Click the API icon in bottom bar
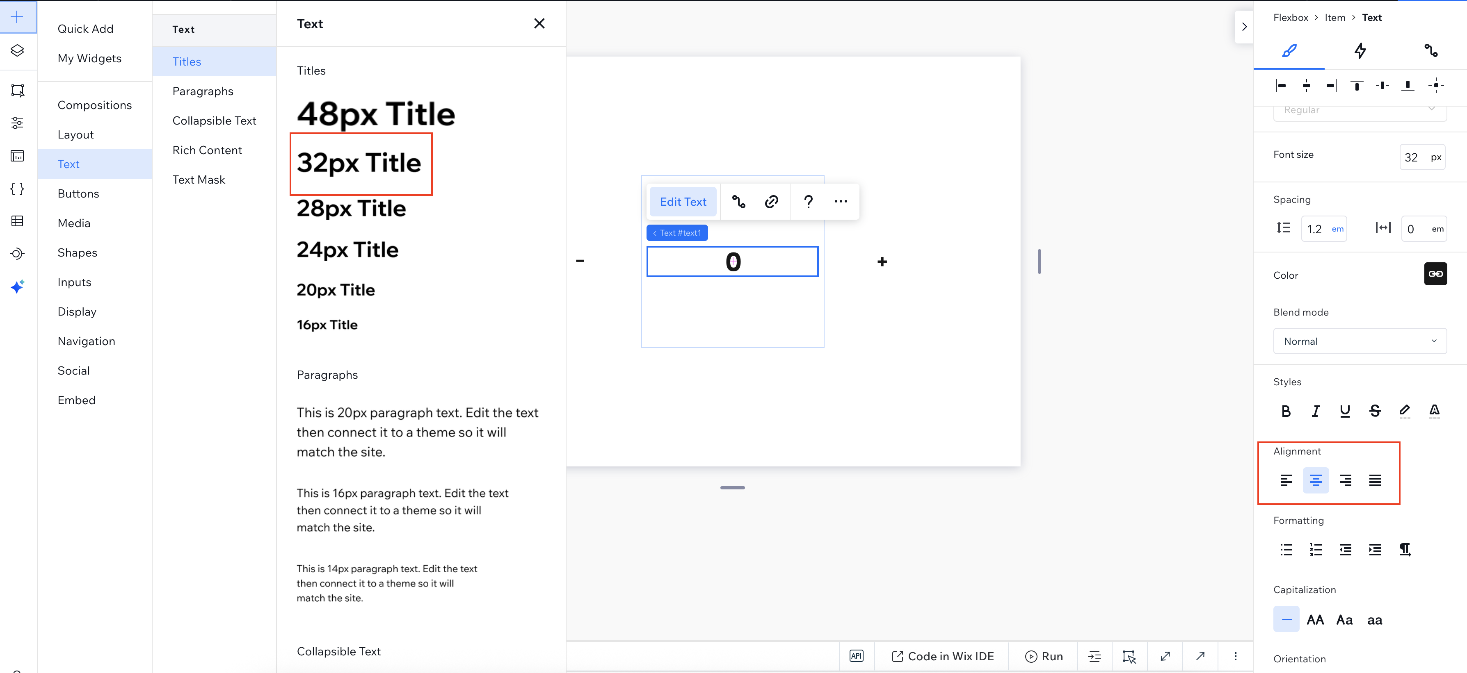The image size is (1467, 673). (856, 656)
